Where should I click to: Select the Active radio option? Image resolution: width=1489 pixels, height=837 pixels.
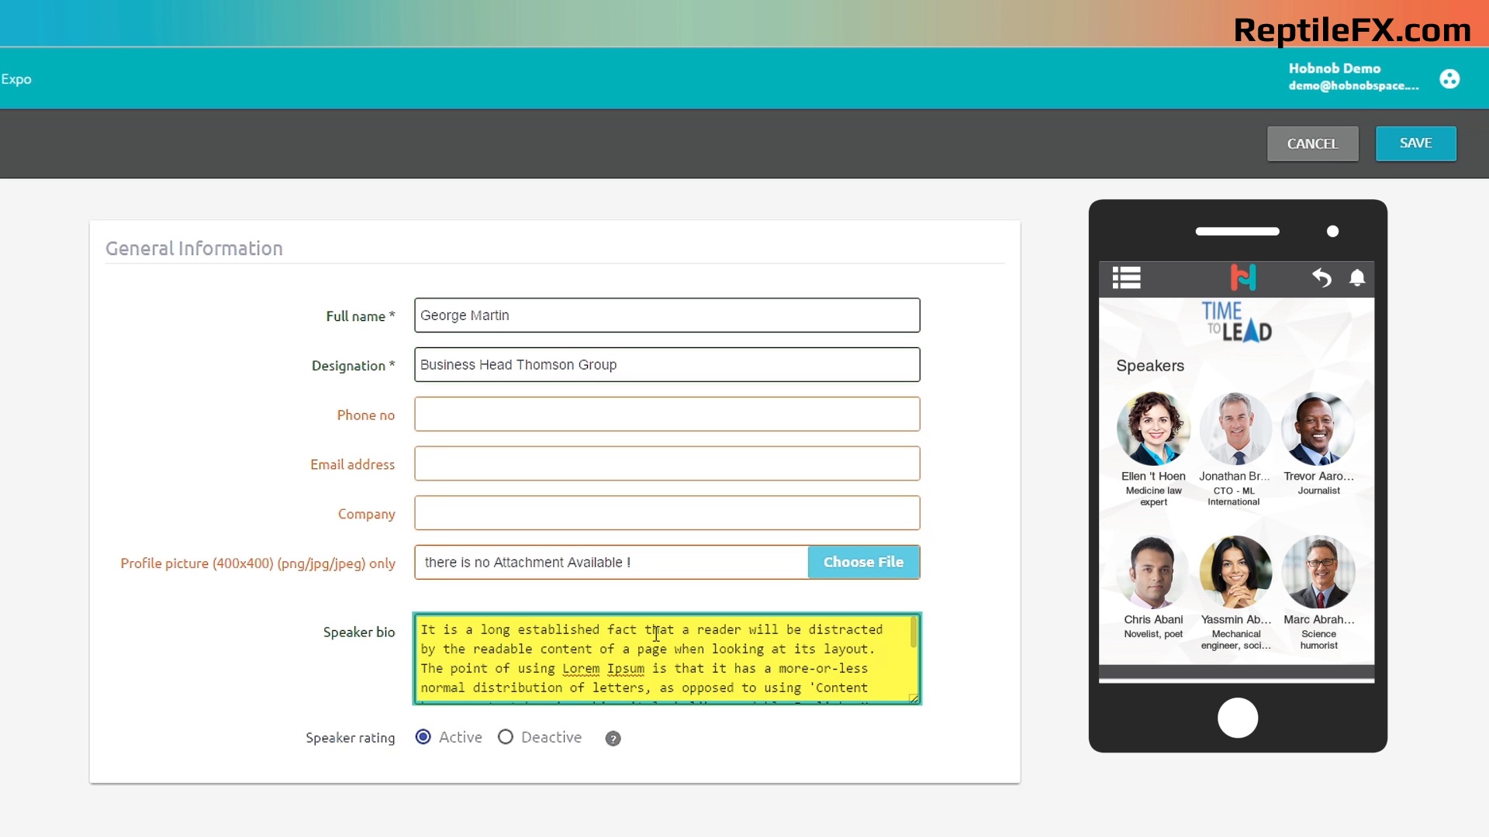click(x=423, y=737)
